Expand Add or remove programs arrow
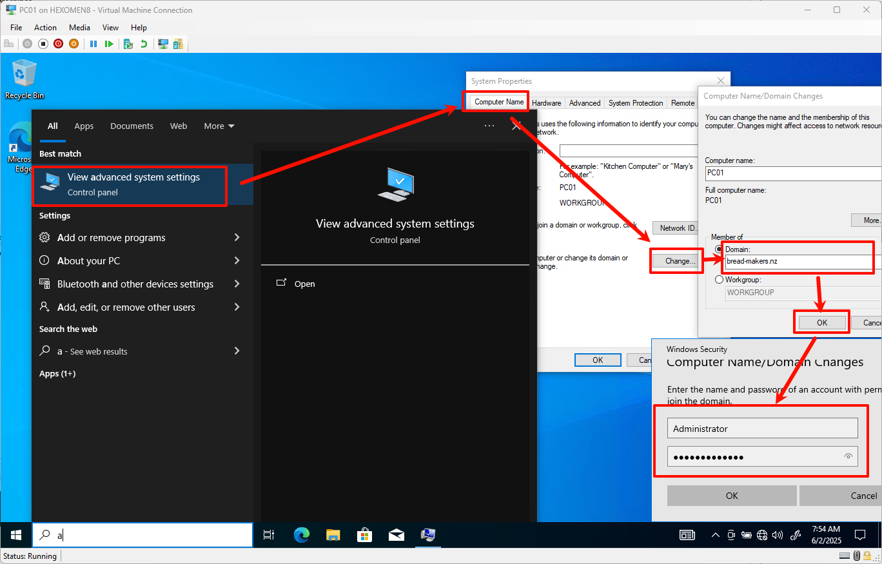The height and width of the screenshot is (564, 882). (x=237, y=238)
